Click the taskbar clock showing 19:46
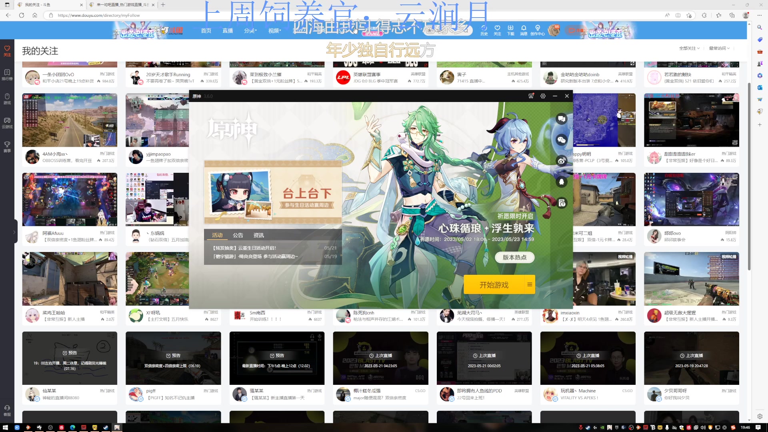The width and height of the screenshot is (768, 432). (x=745, y=427)
